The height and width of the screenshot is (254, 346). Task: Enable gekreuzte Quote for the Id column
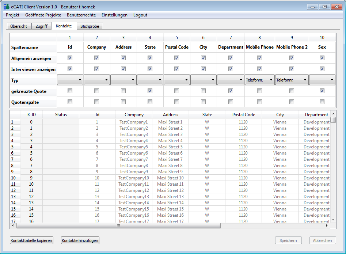pos(70,91)
